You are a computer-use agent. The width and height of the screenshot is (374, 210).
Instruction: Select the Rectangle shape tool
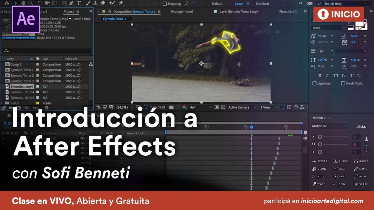point(64,3)
